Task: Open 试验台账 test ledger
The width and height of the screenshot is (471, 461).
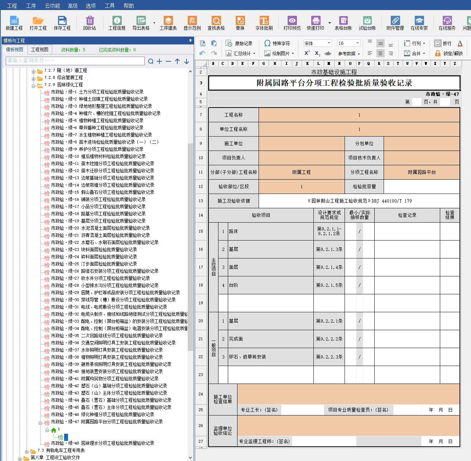Action: [367, 23]
